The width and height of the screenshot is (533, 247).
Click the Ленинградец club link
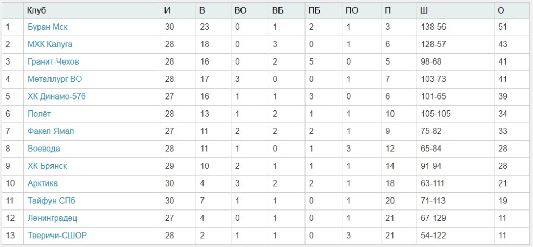coord(52,218)
